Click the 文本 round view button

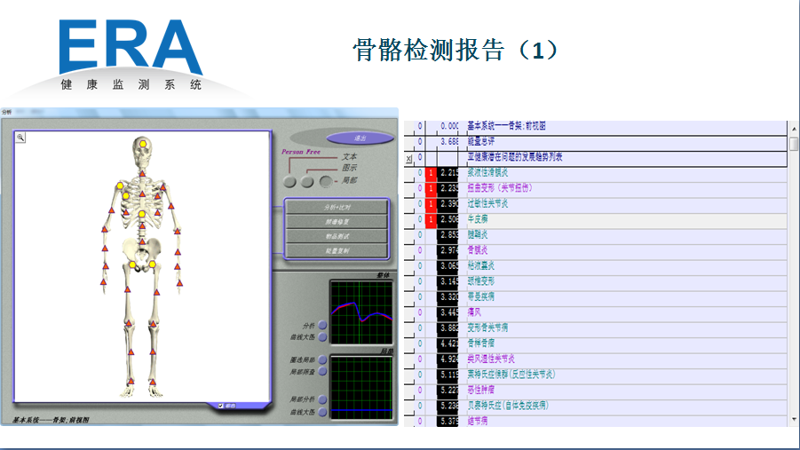pyautogui.click(x=289, y=182)
